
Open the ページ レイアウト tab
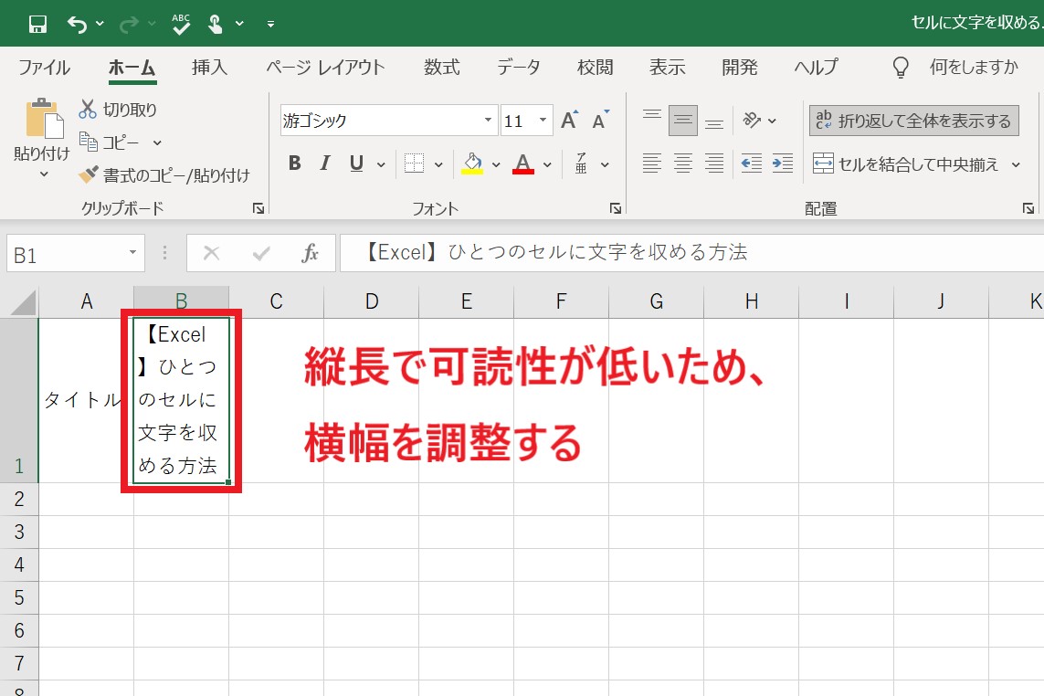325,67
